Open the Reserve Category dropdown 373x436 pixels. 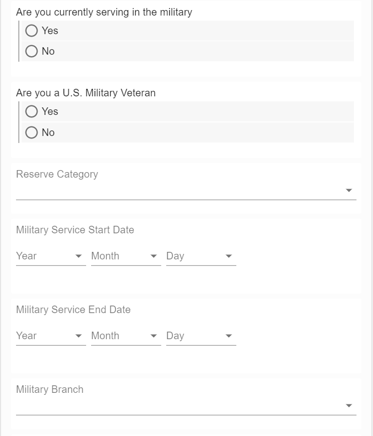point(180,191)
